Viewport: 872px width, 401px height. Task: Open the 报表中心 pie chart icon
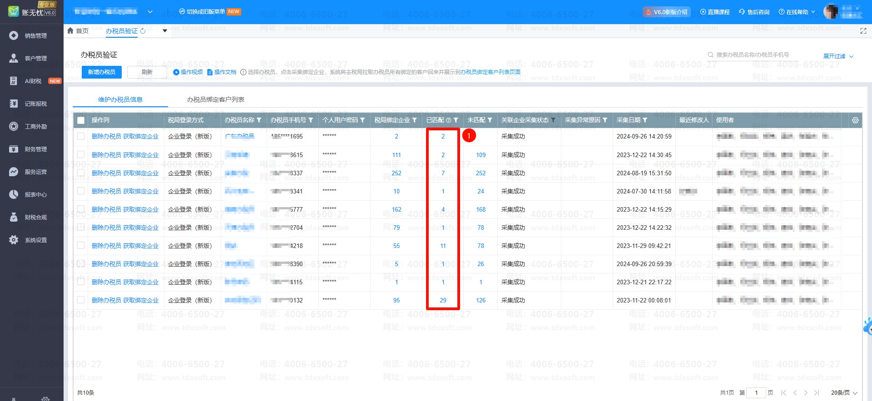pos(14,194)
